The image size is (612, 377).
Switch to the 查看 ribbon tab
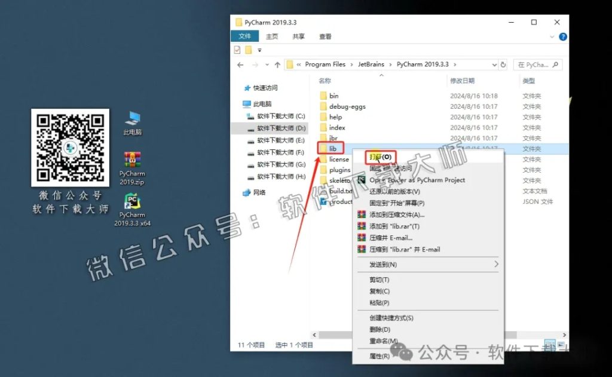pos(325,36)
